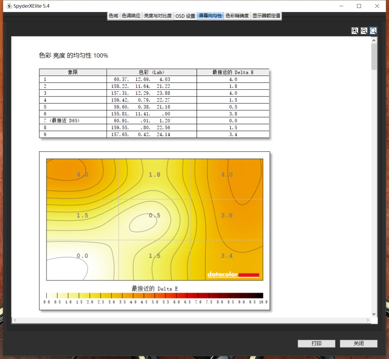Viewport: 389px width, 359px height.
Task: Click the 0.0 start of Delta E legend
Action: coord(47,302)
